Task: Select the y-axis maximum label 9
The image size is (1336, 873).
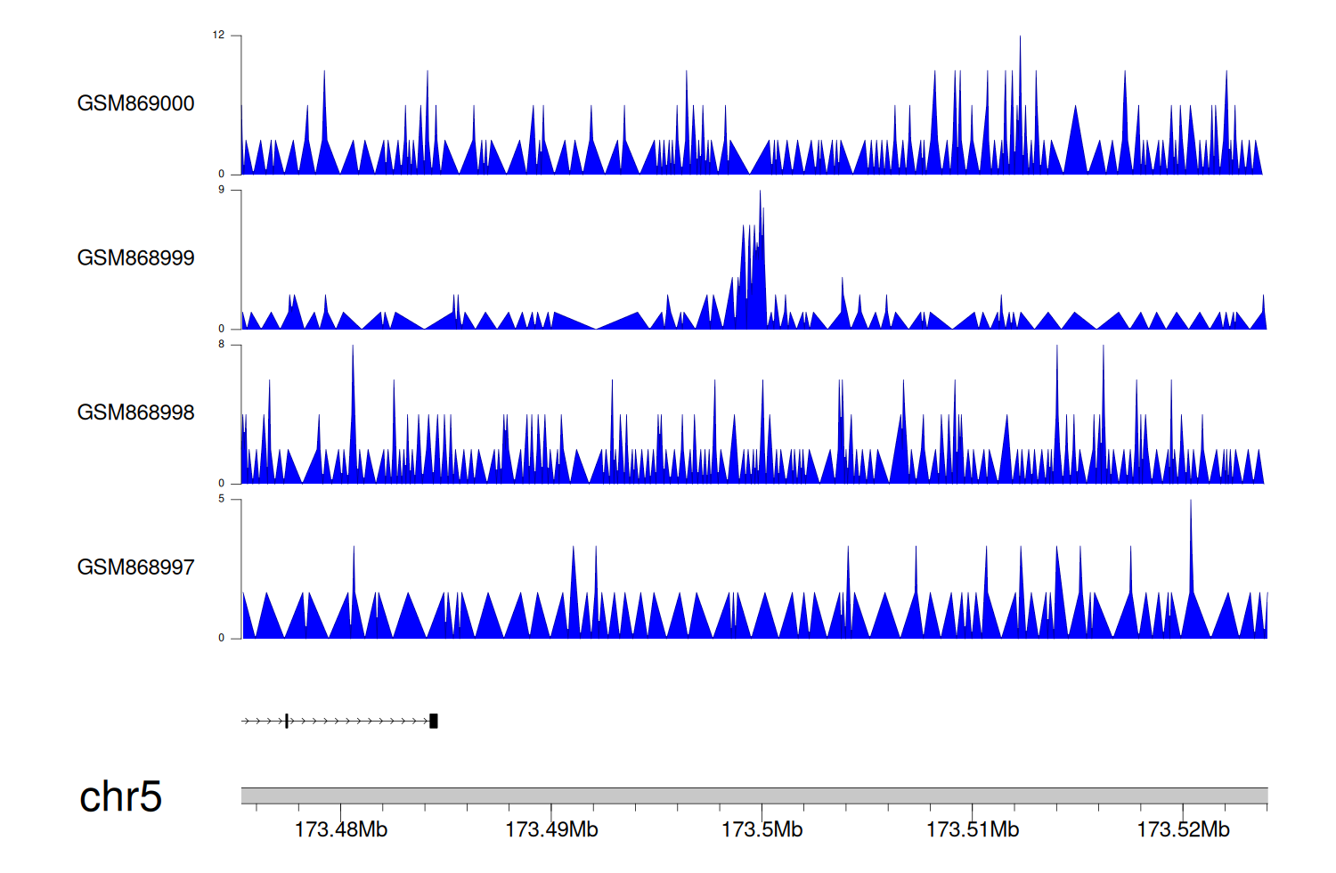Action: point(221,190)
